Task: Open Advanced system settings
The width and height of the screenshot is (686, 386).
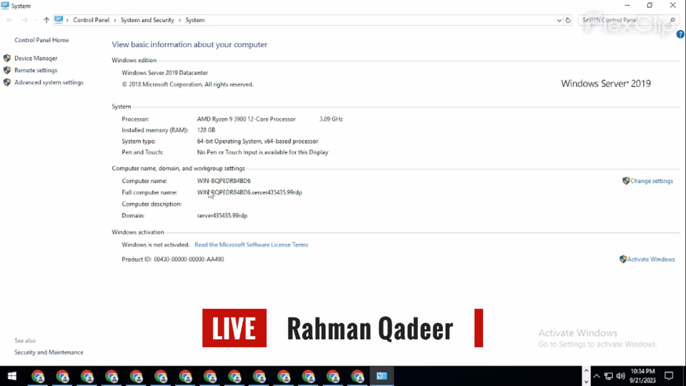Action: tap(49, 82)
